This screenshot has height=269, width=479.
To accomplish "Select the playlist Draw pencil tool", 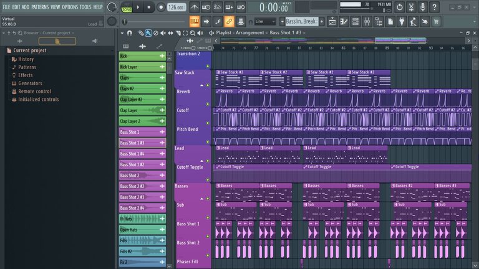I will (x=141, y=33).
